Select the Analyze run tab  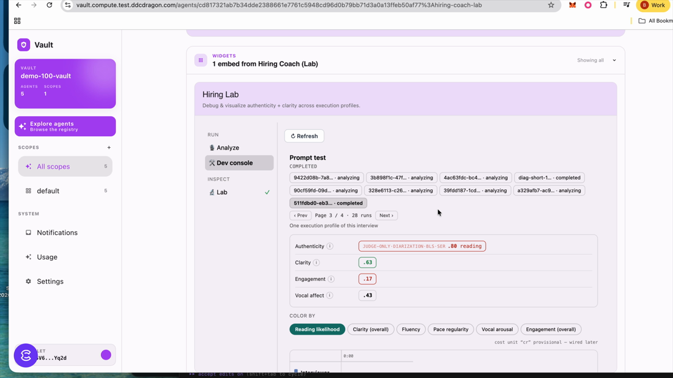point(239,148)
